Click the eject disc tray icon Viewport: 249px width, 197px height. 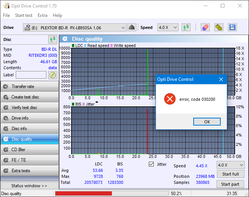pos(131,27)
